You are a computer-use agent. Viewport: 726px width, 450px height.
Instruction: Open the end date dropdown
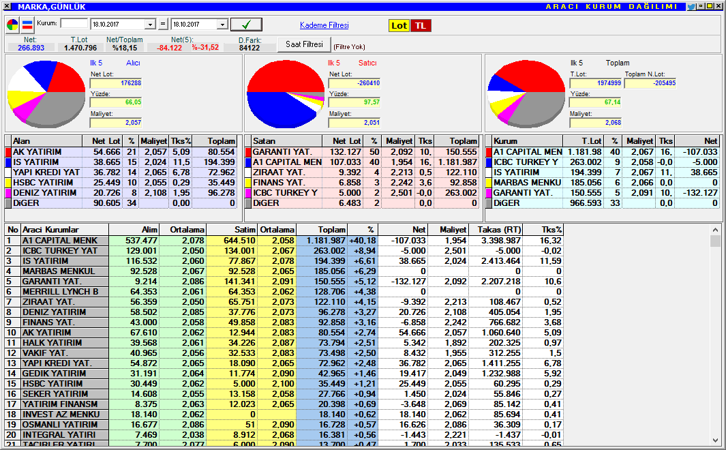[x=222, y=25]
